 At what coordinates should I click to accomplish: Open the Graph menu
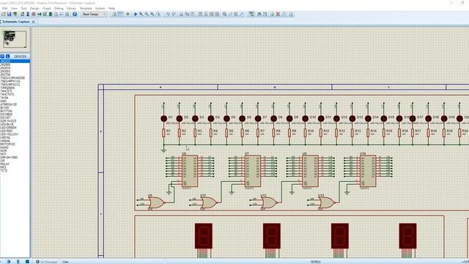tap(47, 8)
